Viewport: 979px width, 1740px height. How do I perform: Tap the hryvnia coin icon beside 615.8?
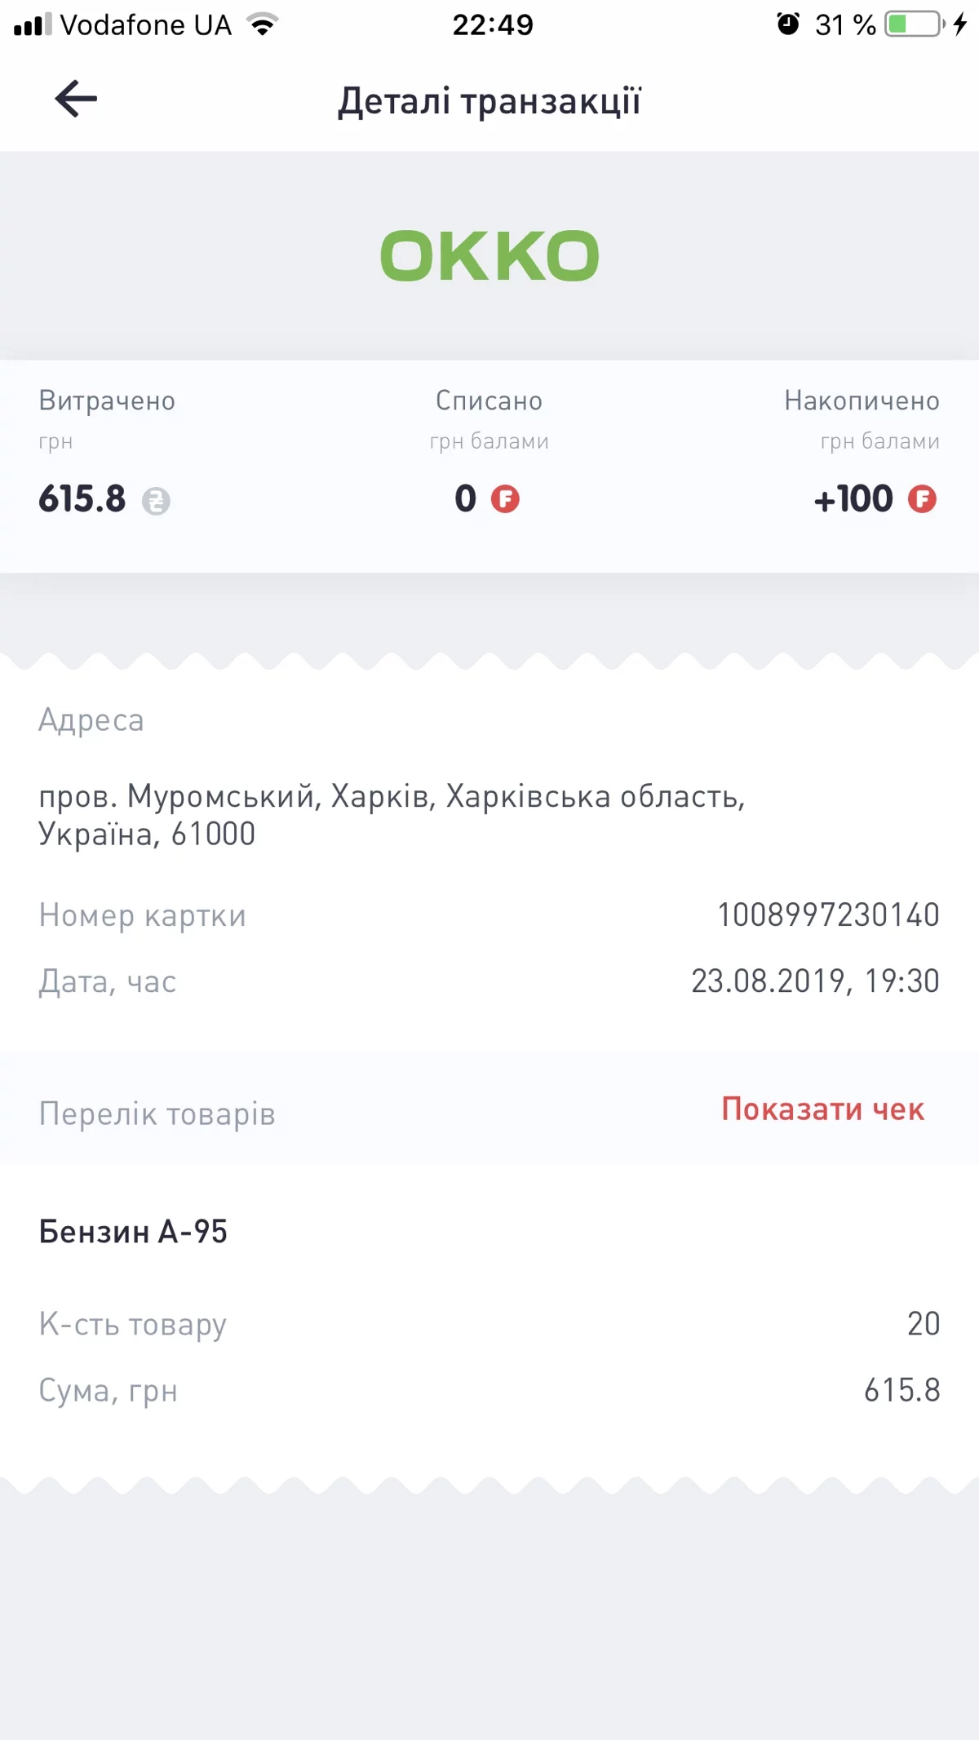tap(156, 501)
